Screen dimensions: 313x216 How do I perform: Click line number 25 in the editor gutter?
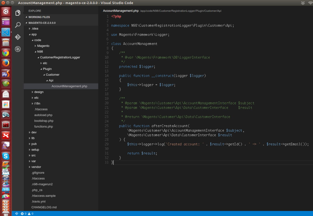pyautogui.click(x=106, y=126)
